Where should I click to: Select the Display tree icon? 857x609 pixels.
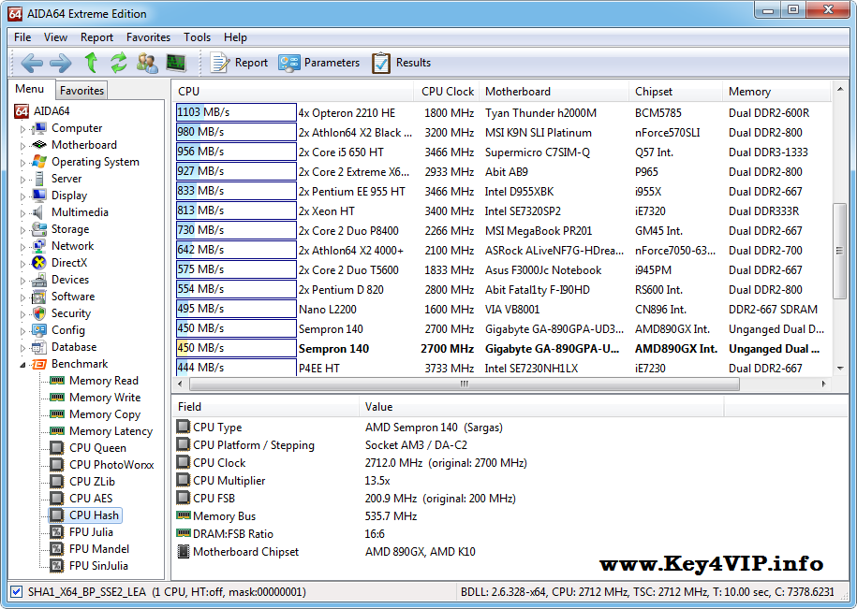(38, 196)
